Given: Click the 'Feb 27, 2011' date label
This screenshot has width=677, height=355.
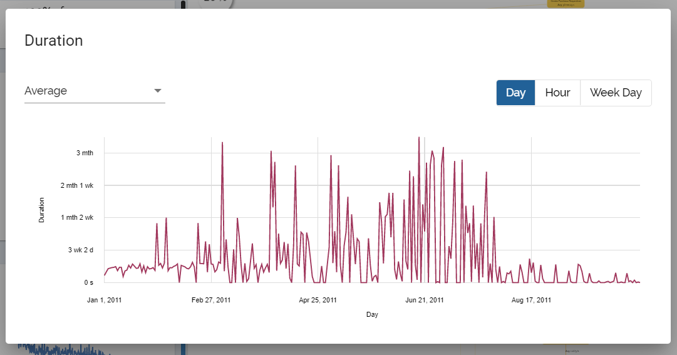Looking at the screenshot, I should pos(211,300).
